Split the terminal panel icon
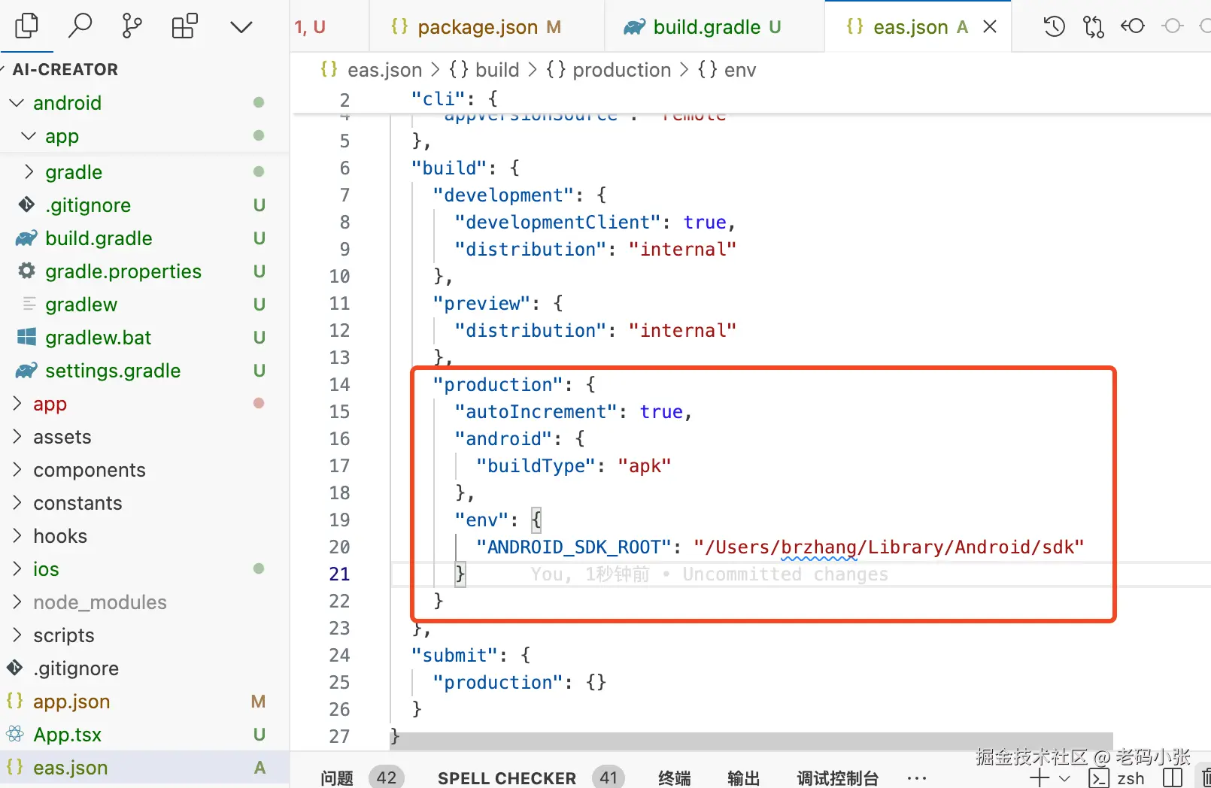The image size is (1211, 788). click(1173, 777)
